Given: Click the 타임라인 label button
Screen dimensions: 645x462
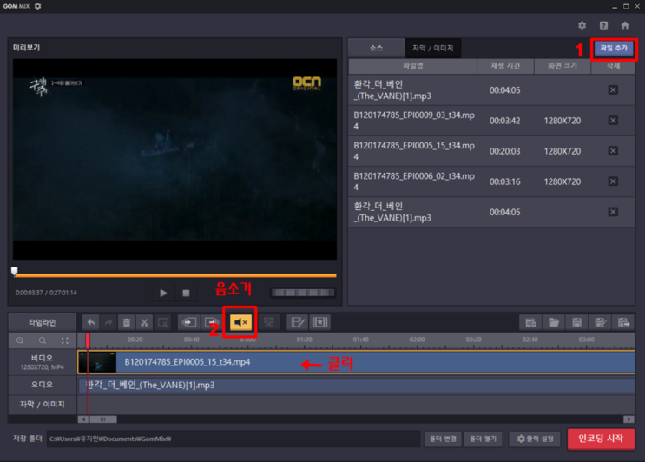Looking at the screenshot, I should [43, 322].
